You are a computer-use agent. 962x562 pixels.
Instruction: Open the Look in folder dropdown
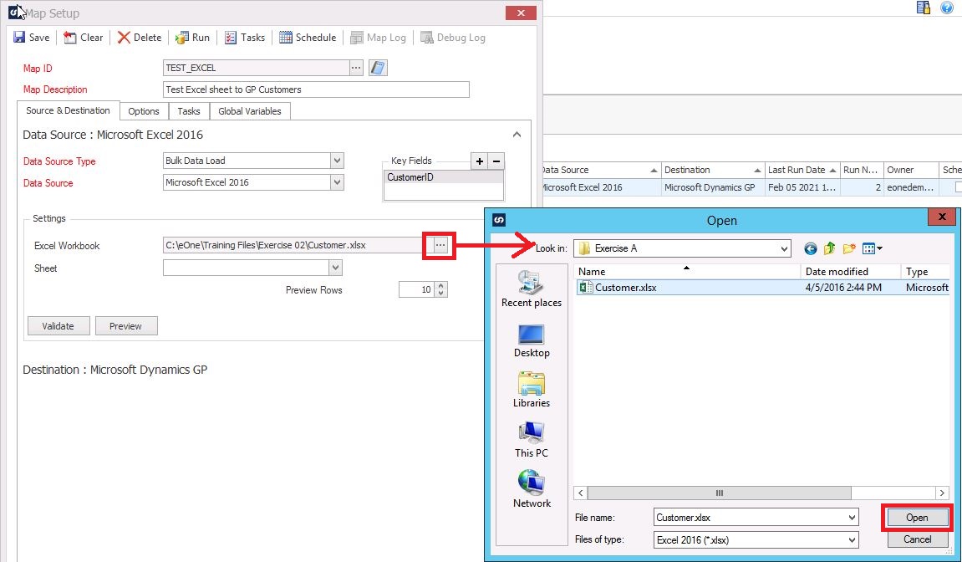point(784,248)
